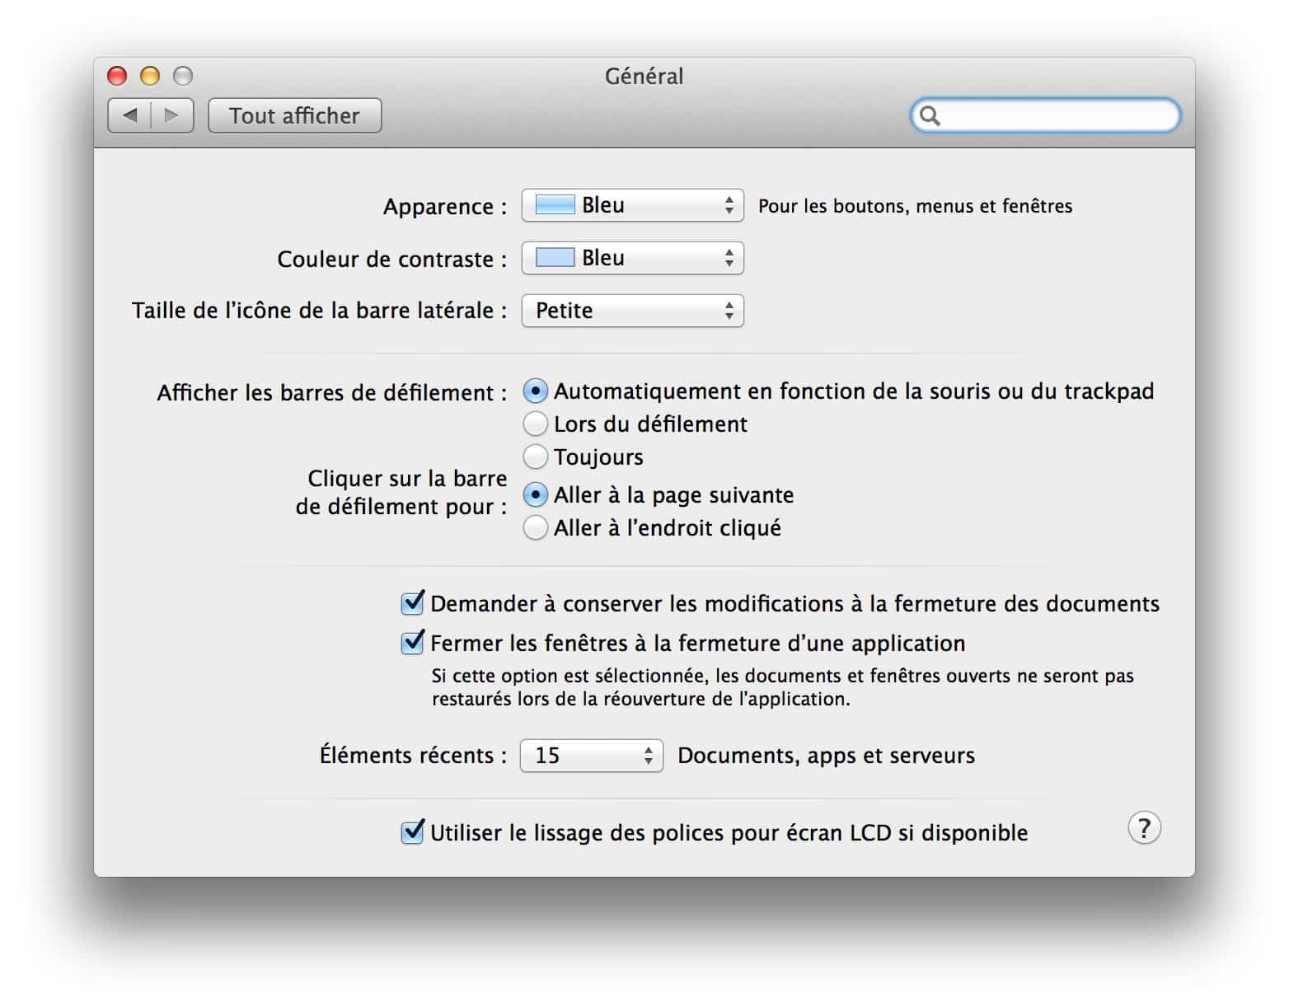Open the Éléments récents 15 dropdown
This screenshot has height=1007, width=1289.
pyautogui.click(x=591, y=756)
